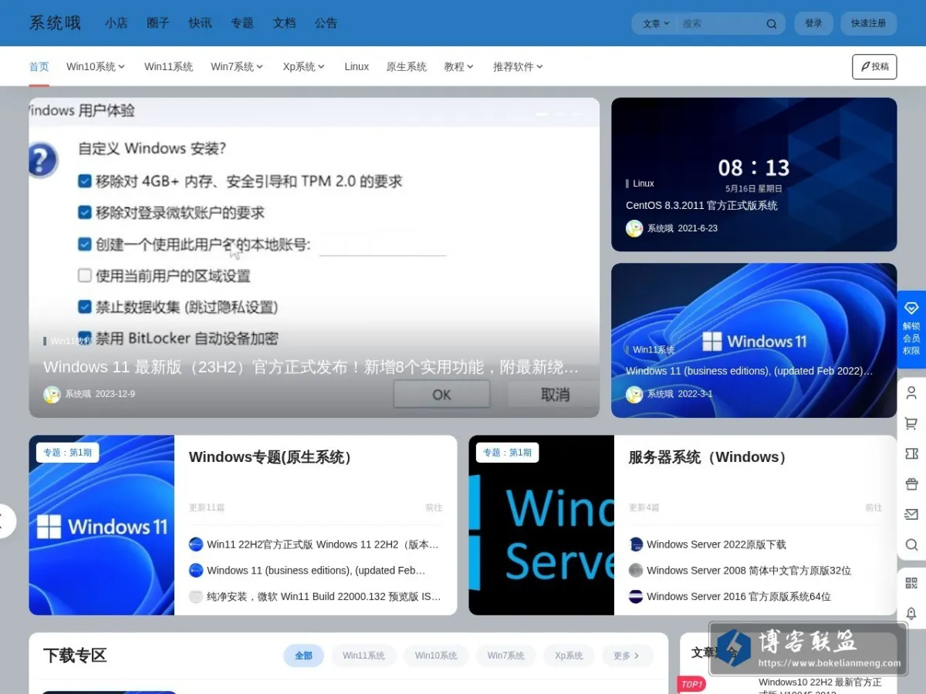The width and height of the screenshot is (926, 694).
Task: Open the 服务器系统（Windows）heading
Action: pos(711,458)
